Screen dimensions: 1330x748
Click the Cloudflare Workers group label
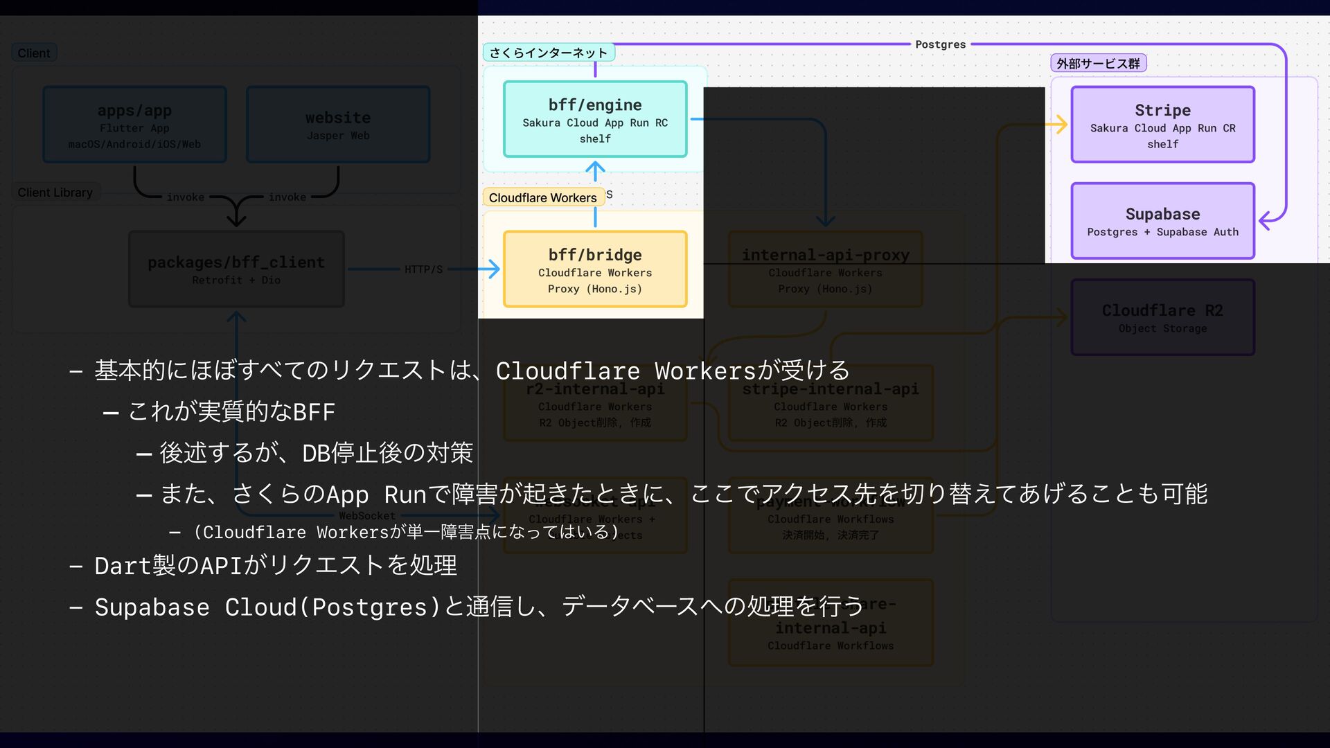point(542,197)
